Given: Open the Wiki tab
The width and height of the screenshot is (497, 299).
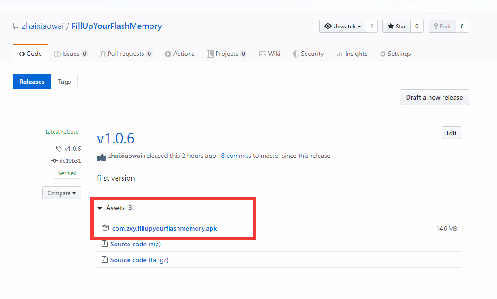Looking at the screenshot, I should (270, 54).
